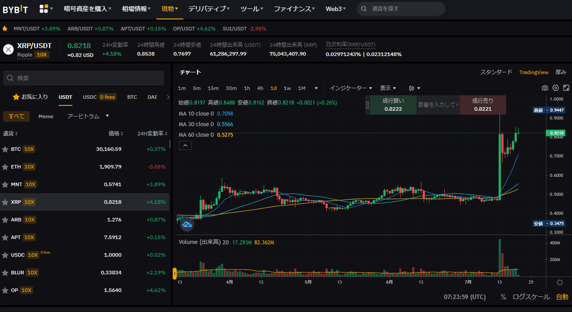Favorite MNT with its star icon
The image size is (572, 312).
coord(5,185)
